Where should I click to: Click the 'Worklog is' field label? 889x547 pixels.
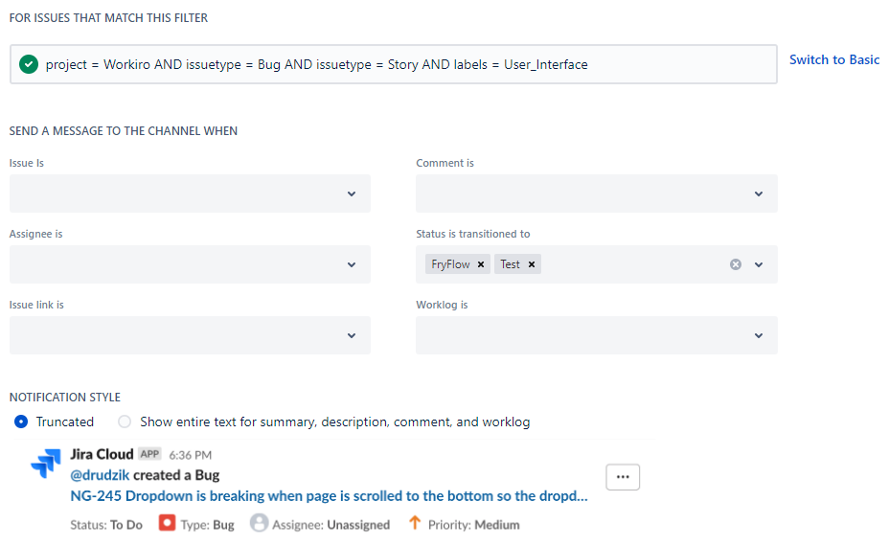(442, 305)
